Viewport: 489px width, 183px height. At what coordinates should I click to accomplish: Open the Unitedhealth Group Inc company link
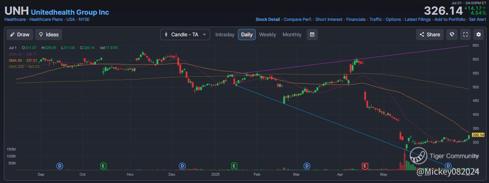pyautogui.click(x=70, y=12)
